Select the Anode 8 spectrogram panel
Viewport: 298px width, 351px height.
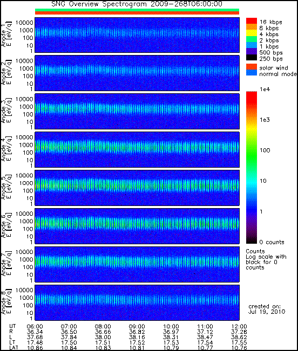tap(137, 302)
